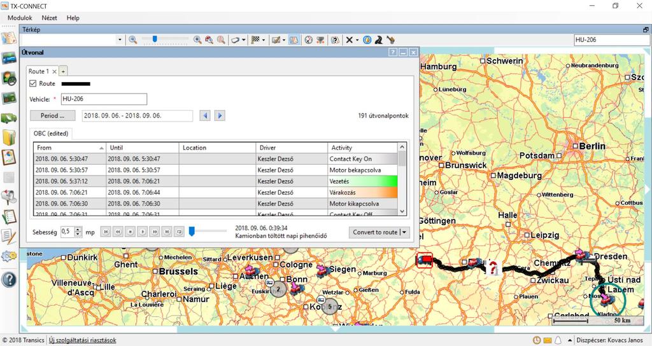
Task: Select the OBC (edited) tab
Action: [x=51, y=134]
